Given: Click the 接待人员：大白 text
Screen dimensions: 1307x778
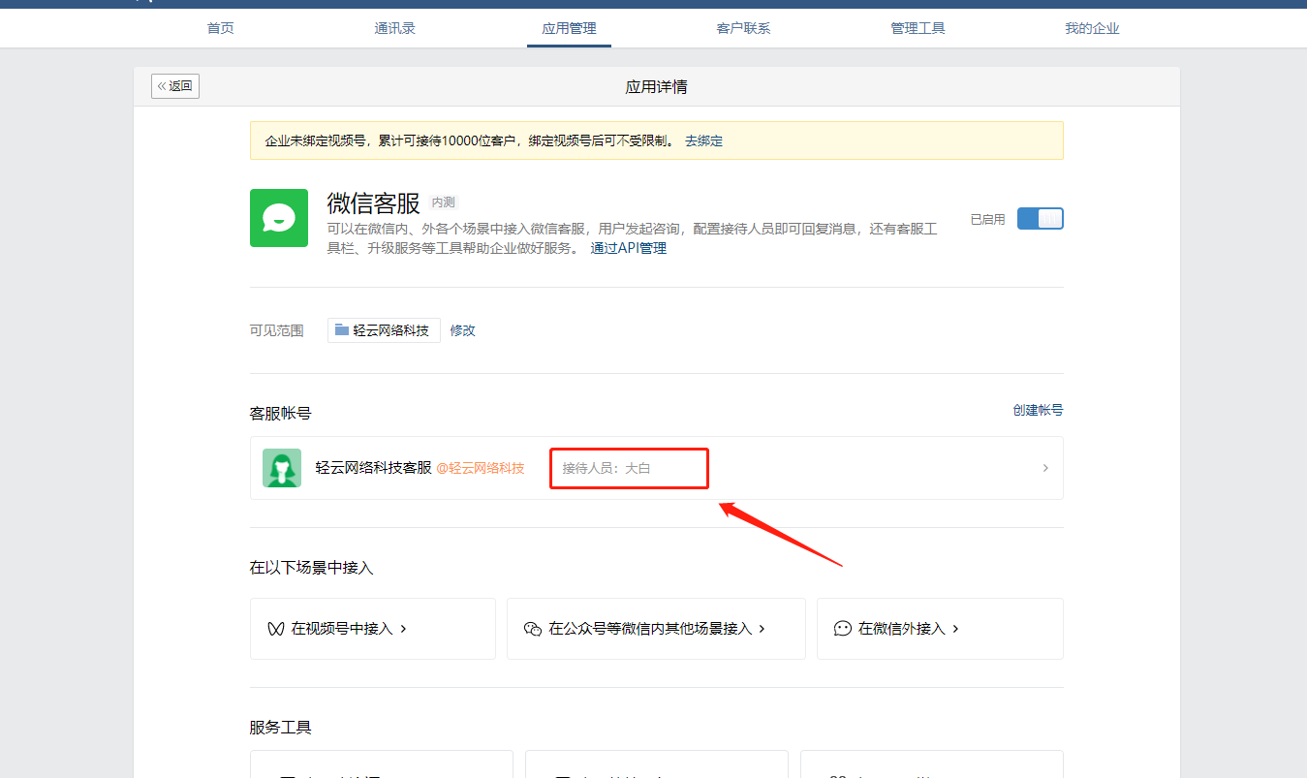Looking at the screenshot, I should tap(607, 468).
